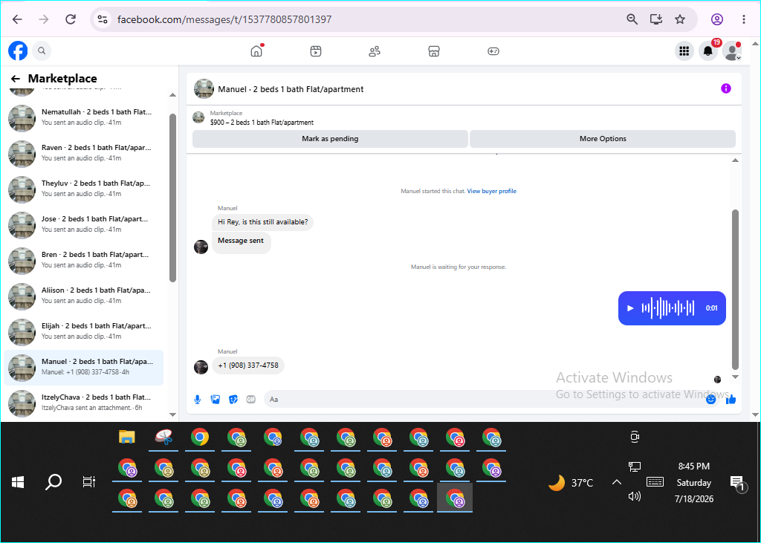Show hidden system tray icons
Image resolution: width=761 pixels, height=543 pixels.
tap(616, 482)
